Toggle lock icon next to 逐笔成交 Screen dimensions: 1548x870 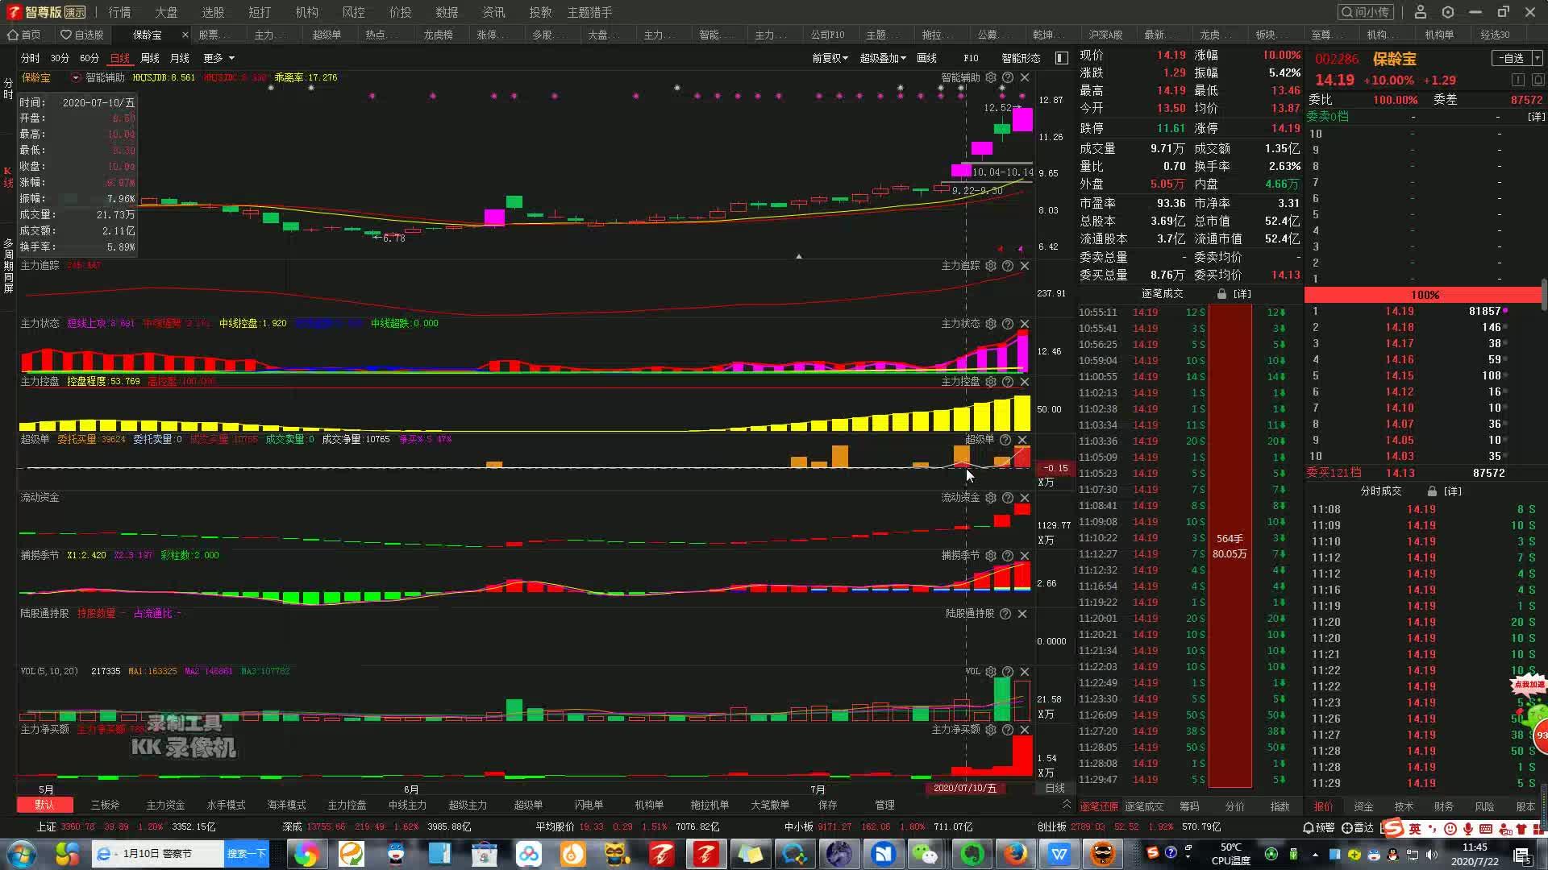click(x=1221, y=294)
